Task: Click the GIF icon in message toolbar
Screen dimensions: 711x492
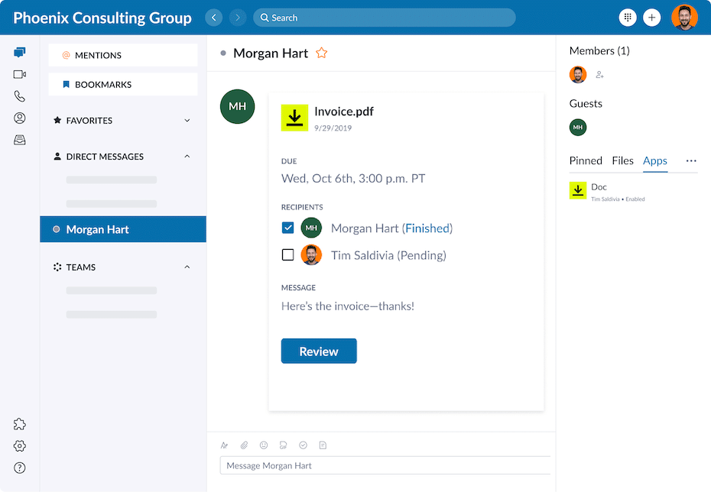Action: (284, 445)
